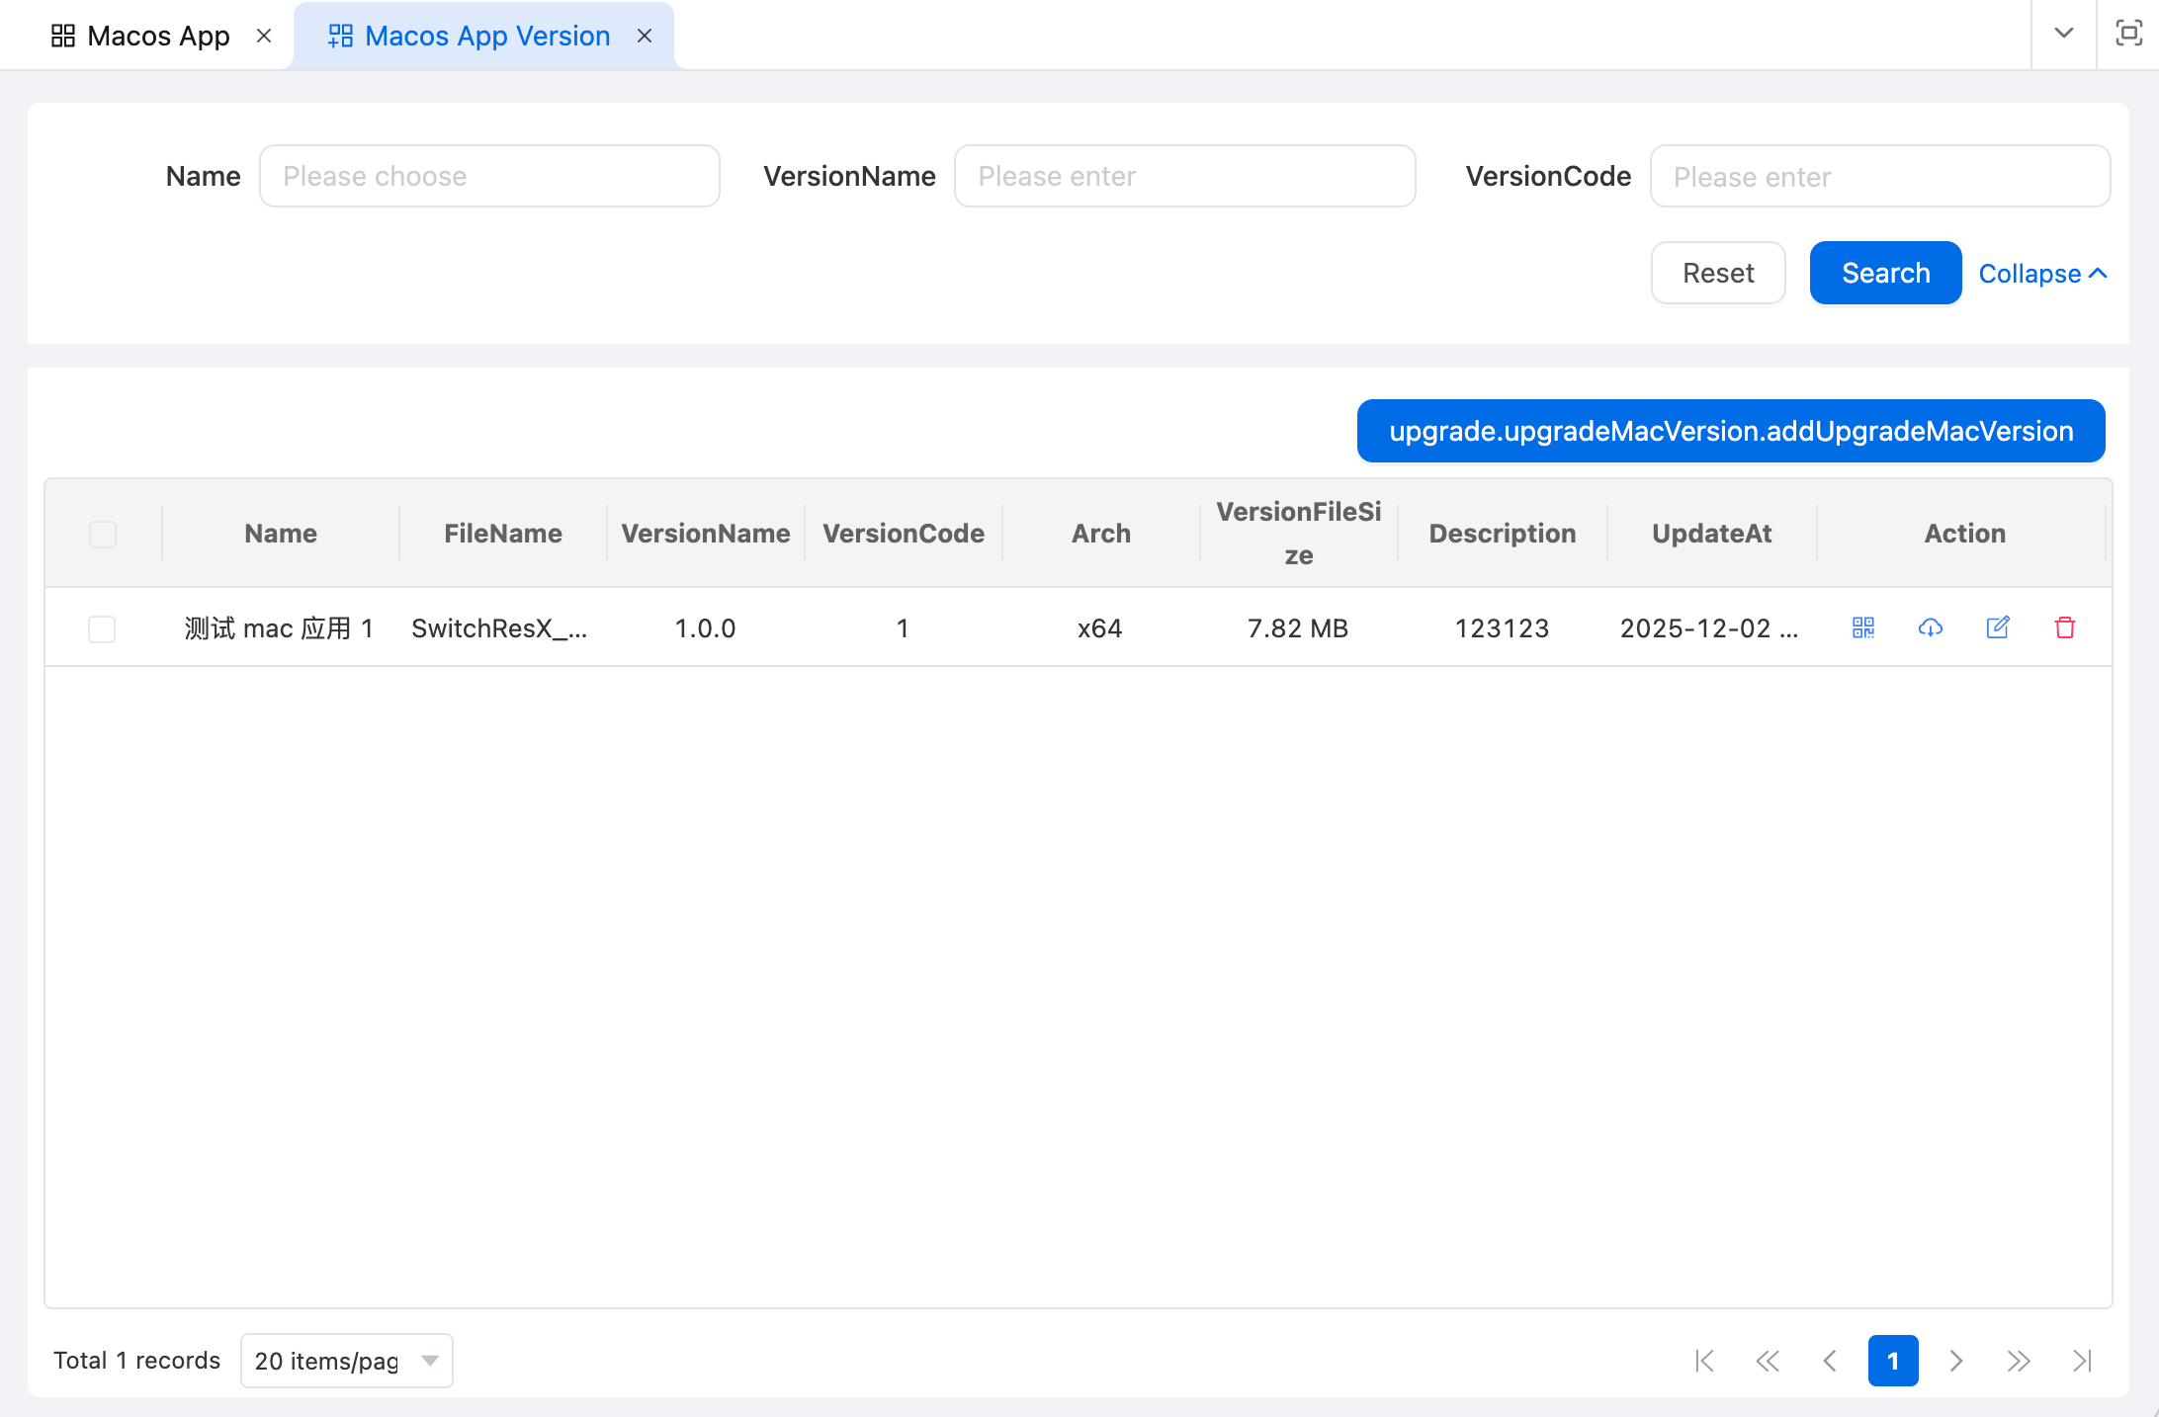The width and height of the screenshot is (2159, 1417).
Task: Click the blue Search button
Action: 1885,273
